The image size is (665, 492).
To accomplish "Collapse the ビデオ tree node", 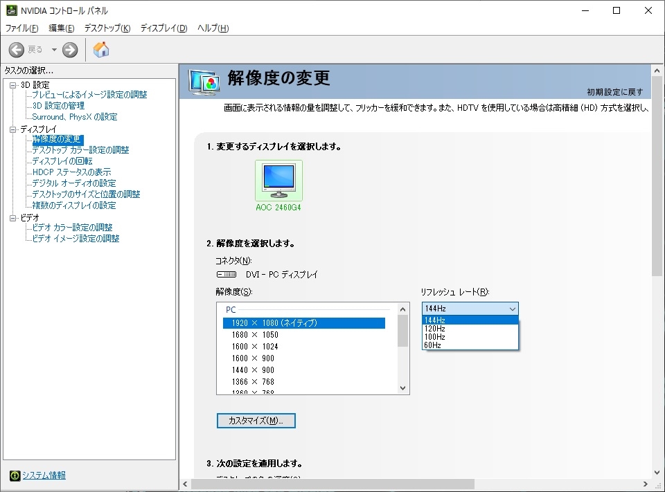I will point(12,218).
